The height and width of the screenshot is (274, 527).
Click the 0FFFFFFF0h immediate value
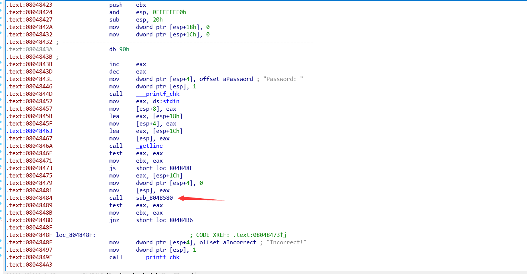tap(169, 12)
